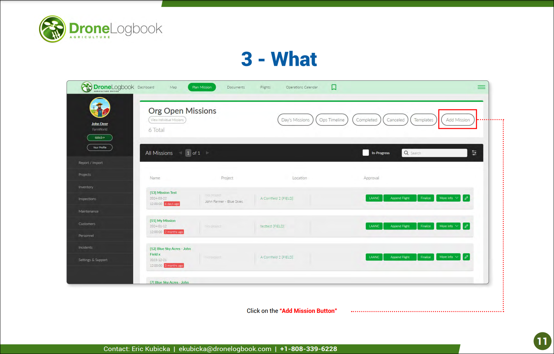
Task: Click Append Flight for [11] My Mission
Action: pos(400,226)
